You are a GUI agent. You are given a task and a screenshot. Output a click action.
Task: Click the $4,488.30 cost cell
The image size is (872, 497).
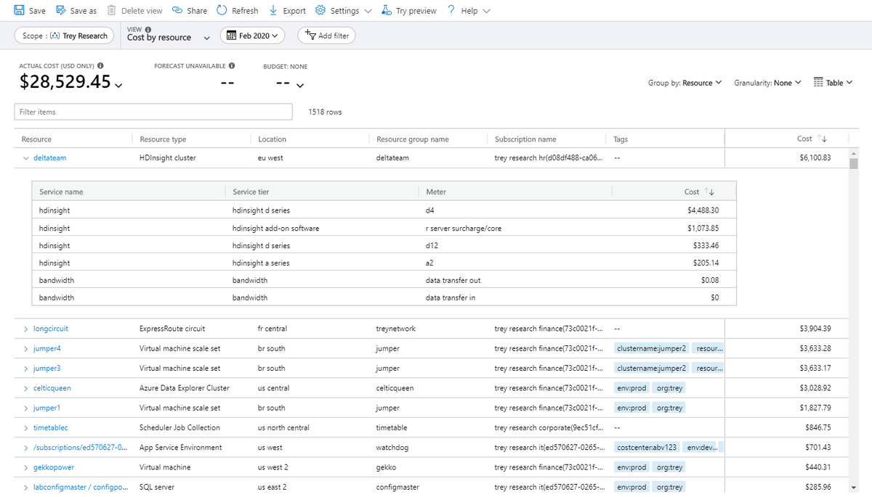703,210
